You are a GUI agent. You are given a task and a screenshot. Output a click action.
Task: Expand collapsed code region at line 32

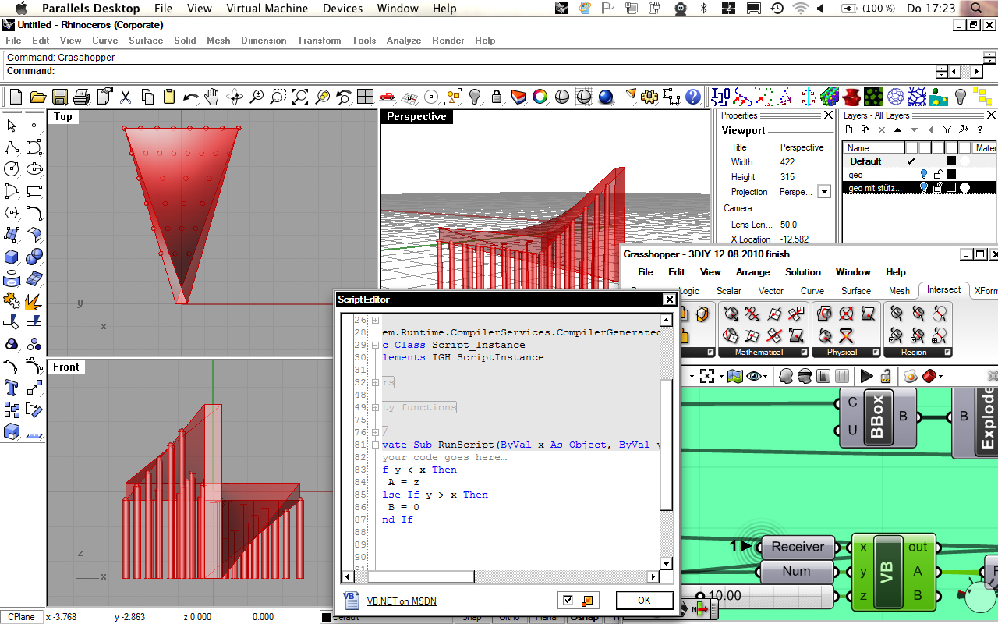tap(375, 382)
